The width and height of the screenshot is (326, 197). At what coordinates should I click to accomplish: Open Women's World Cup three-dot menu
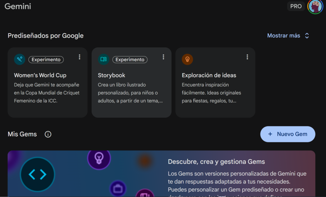click(x=80, y=57)
